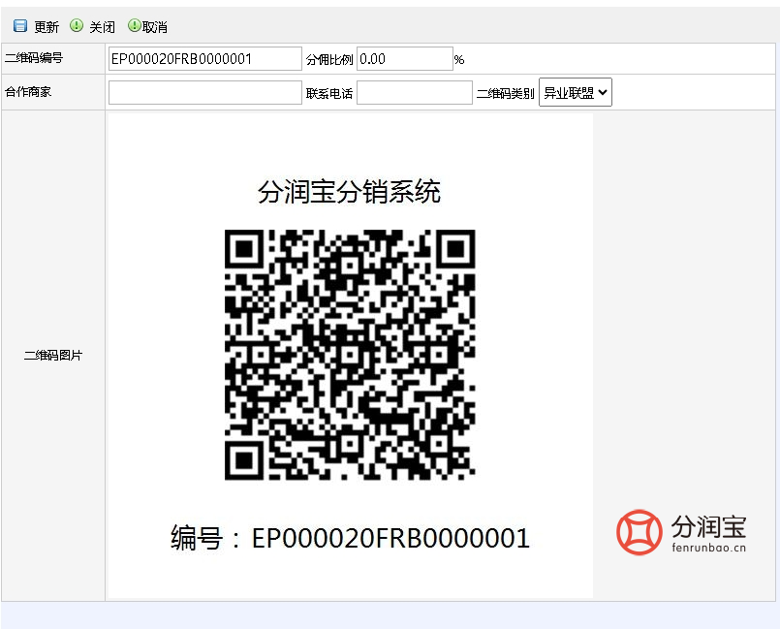
Task: Click the 分润宝分销系统 title above the QR code
Action: tap(349, 192)
